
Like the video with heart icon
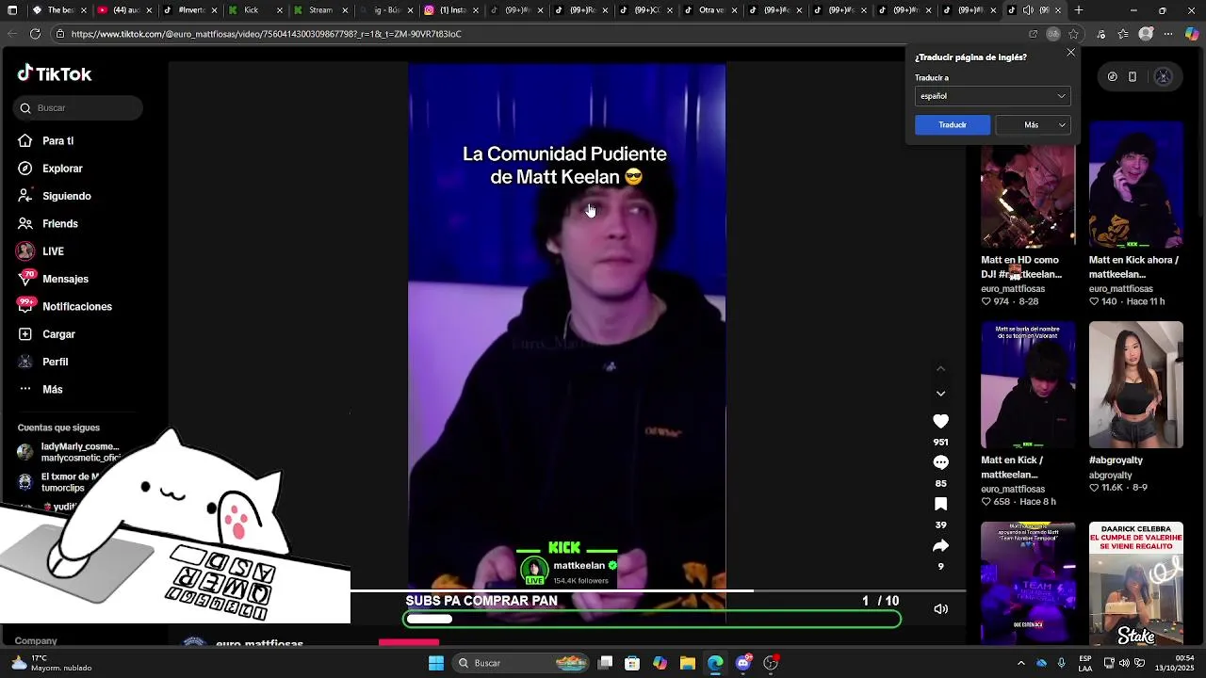[x=940, y=421]
